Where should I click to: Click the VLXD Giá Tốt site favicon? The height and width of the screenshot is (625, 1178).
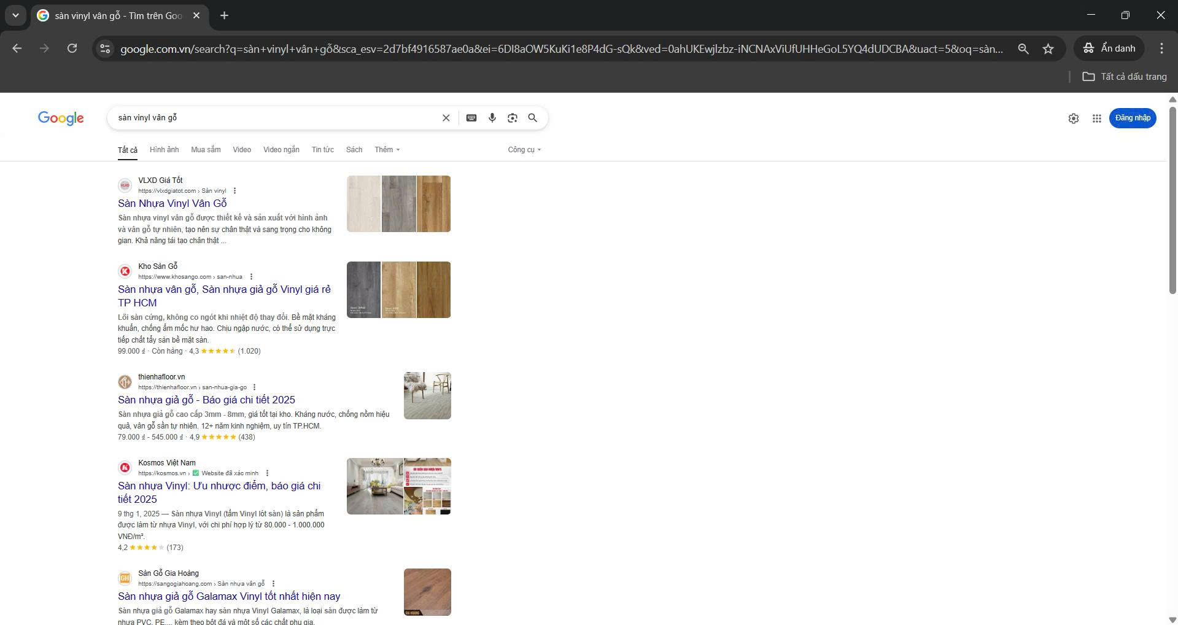tap(125, 185)
